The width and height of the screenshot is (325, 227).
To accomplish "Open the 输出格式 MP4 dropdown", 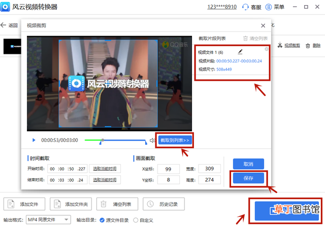I will 48,220.
